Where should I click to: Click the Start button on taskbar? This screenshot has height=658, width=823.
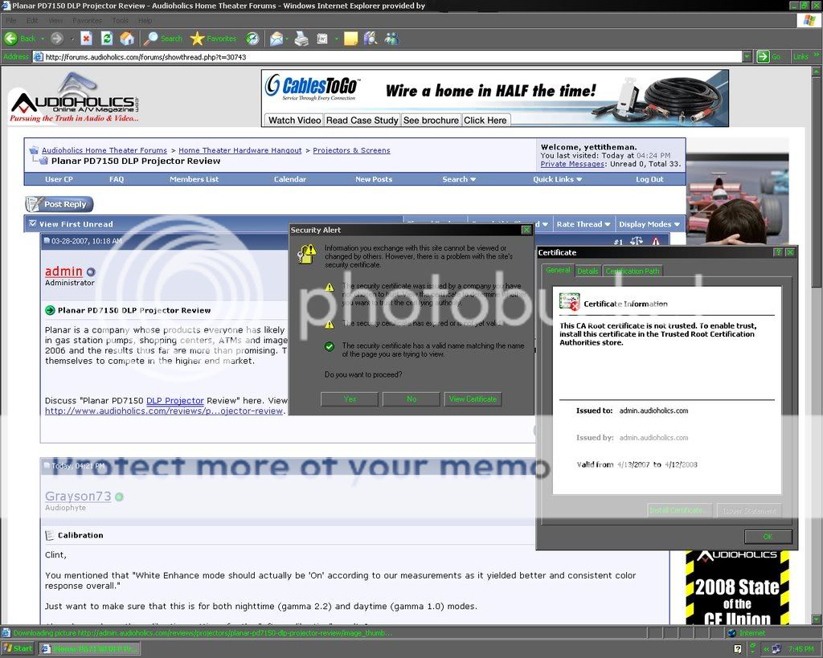pos(18,648)
